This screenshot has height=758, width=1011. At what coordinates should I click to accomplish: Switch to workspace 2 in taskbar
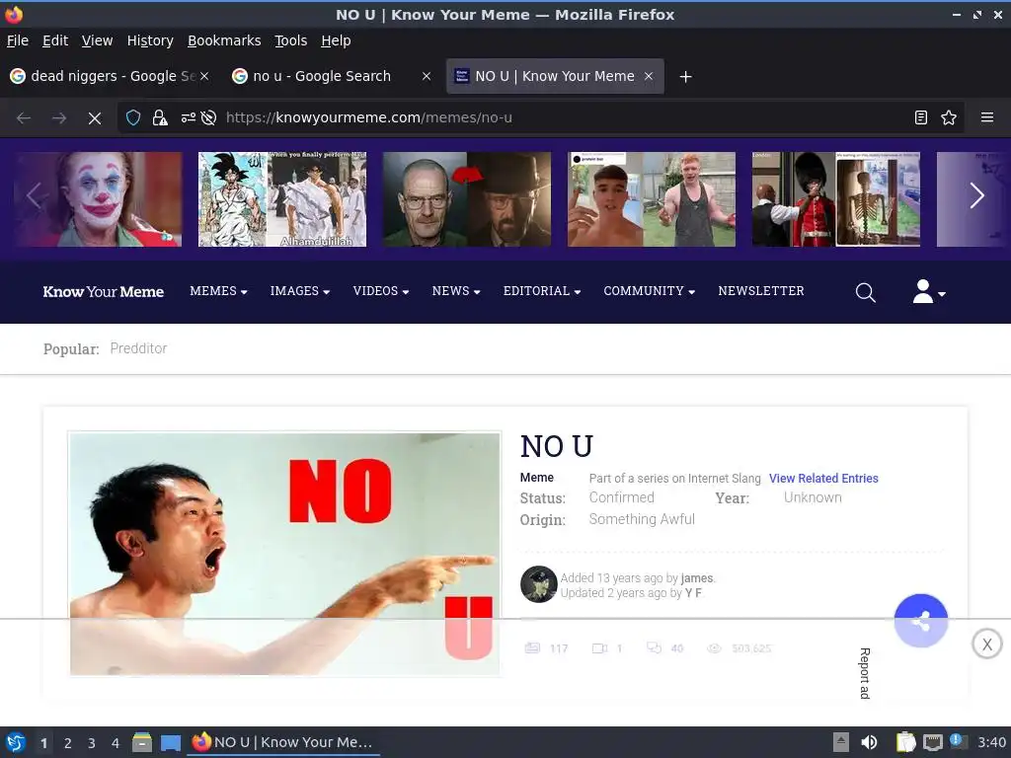[68, 743]
